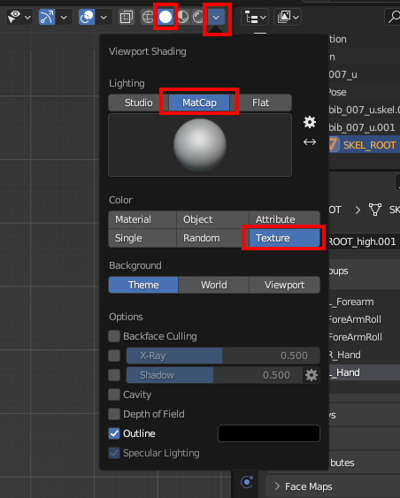400x498 pixels.
Task: Disable Outline checkbox
Action: [114, 433]
